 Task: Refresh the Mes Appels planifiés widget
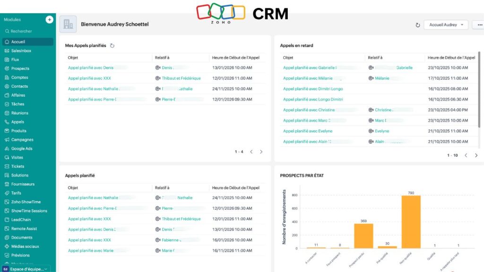pos(112,46)
